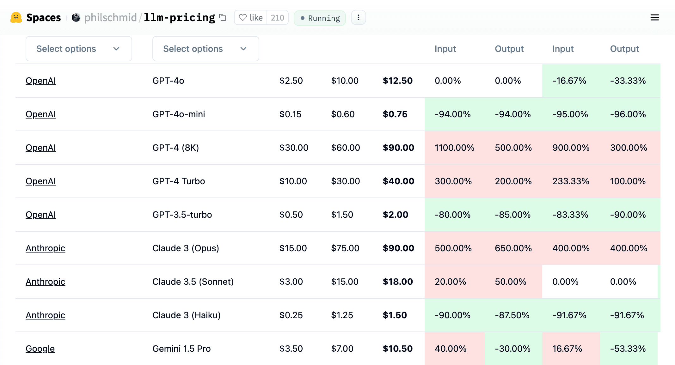Open the Spaces home link
Image resolution: width=675 pixels, height=365 pixels.
click(x=43, y=17)
